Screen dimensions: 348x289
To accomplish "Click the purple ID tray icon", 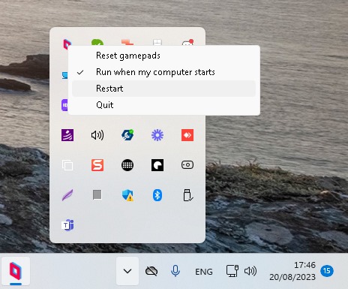I will [64, 105].
